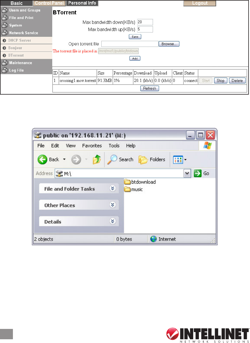
Task: Select crossing1.mov.torrent name cell
Action: [x=78, y=81]
